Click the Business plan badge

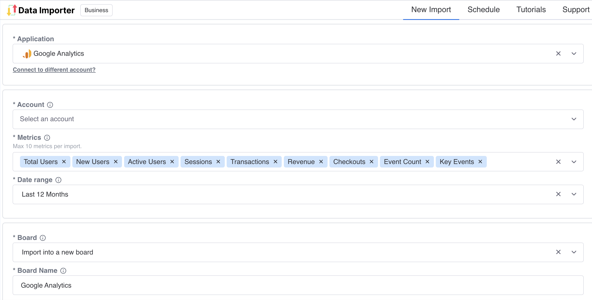pyautogui.click(x=96, y=10)
